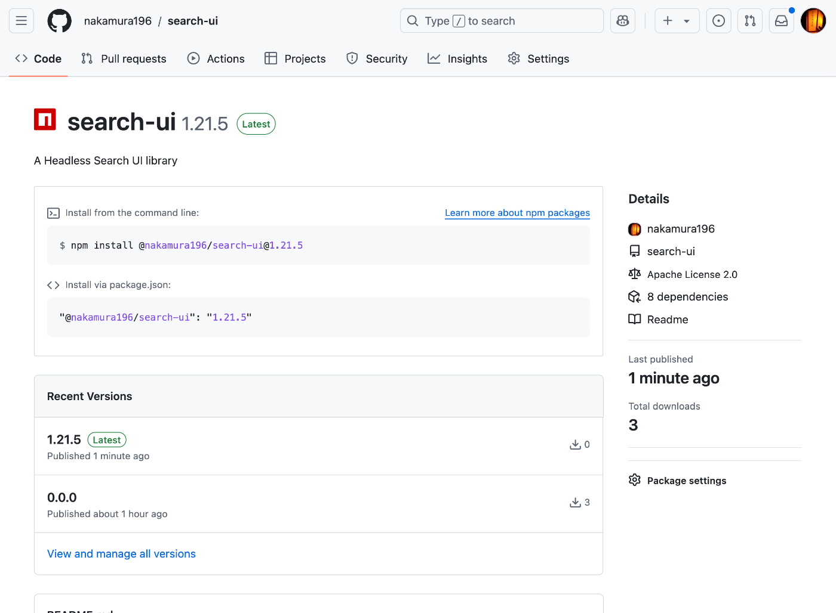Open Copilot chat icon
This screenshot has width=836, height=613.
pyautogui.click(x=623, y=21)
